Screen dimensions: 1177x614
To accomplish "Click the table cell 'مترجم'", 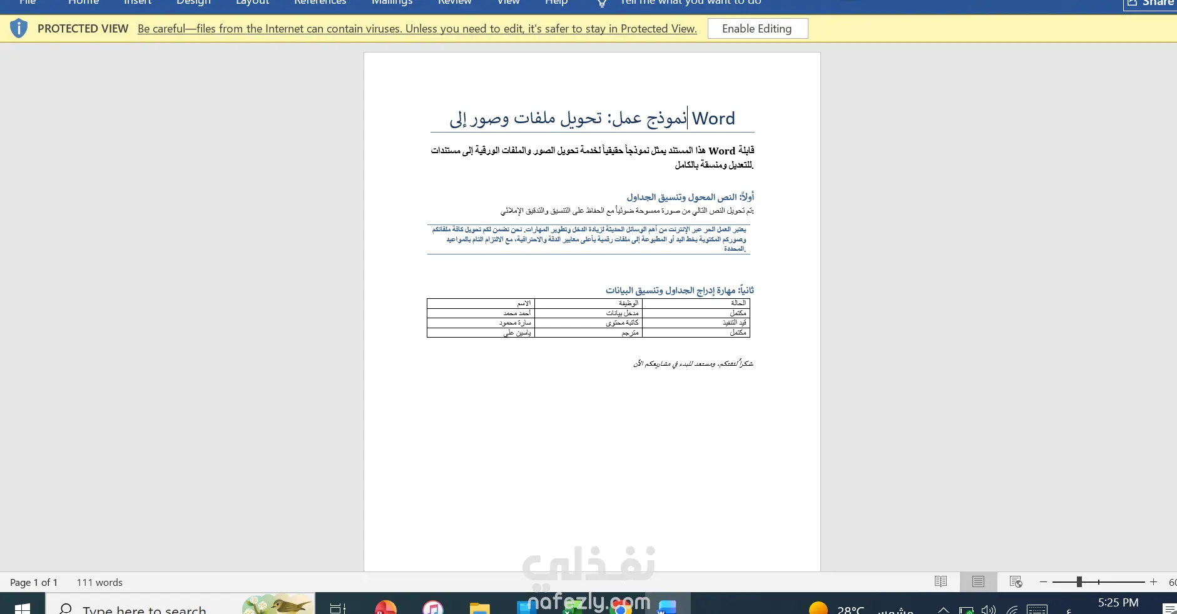I will click(589, 333).
